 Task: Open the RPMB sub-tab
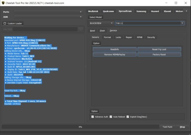point(139,37)
